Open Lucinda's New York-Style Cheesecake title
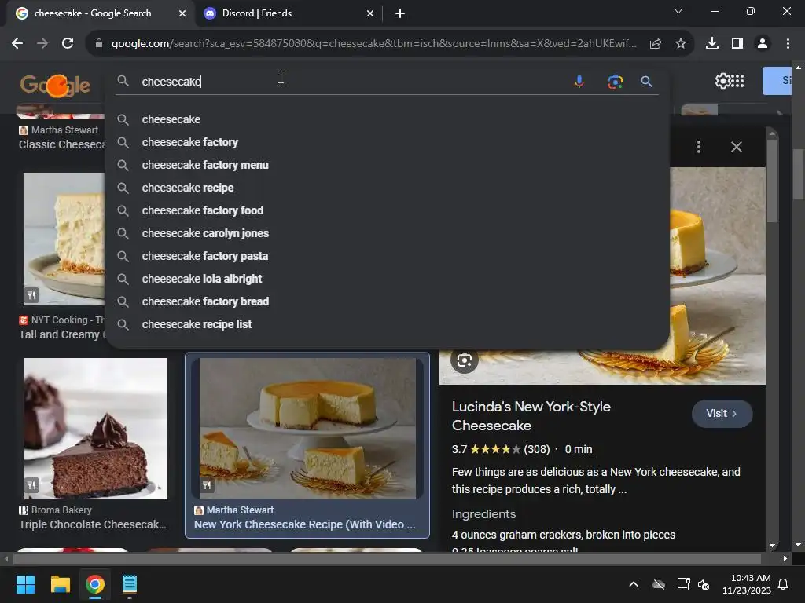Viewport: 805px width, 603px height. 531,416
